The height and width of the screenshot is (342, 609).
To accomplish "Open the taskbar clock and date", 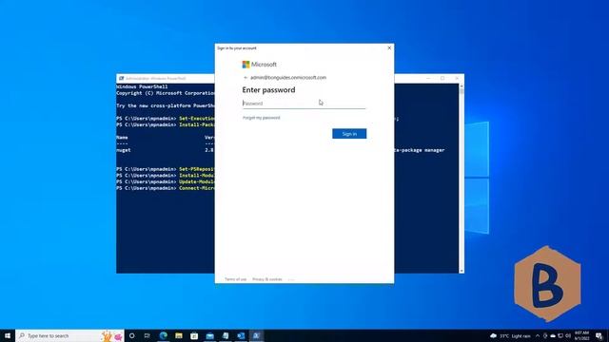I will (x=581, y=335).
